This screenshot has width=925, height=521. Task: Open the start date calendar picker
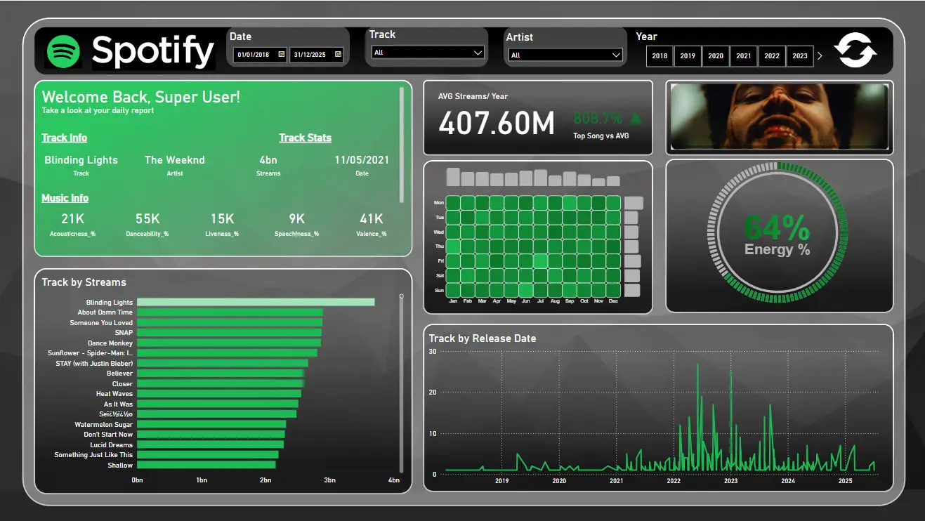(281, 54)
